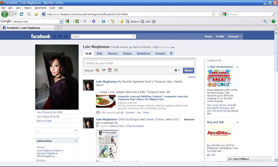Attach a video using the camera icon

click(104, 70)
